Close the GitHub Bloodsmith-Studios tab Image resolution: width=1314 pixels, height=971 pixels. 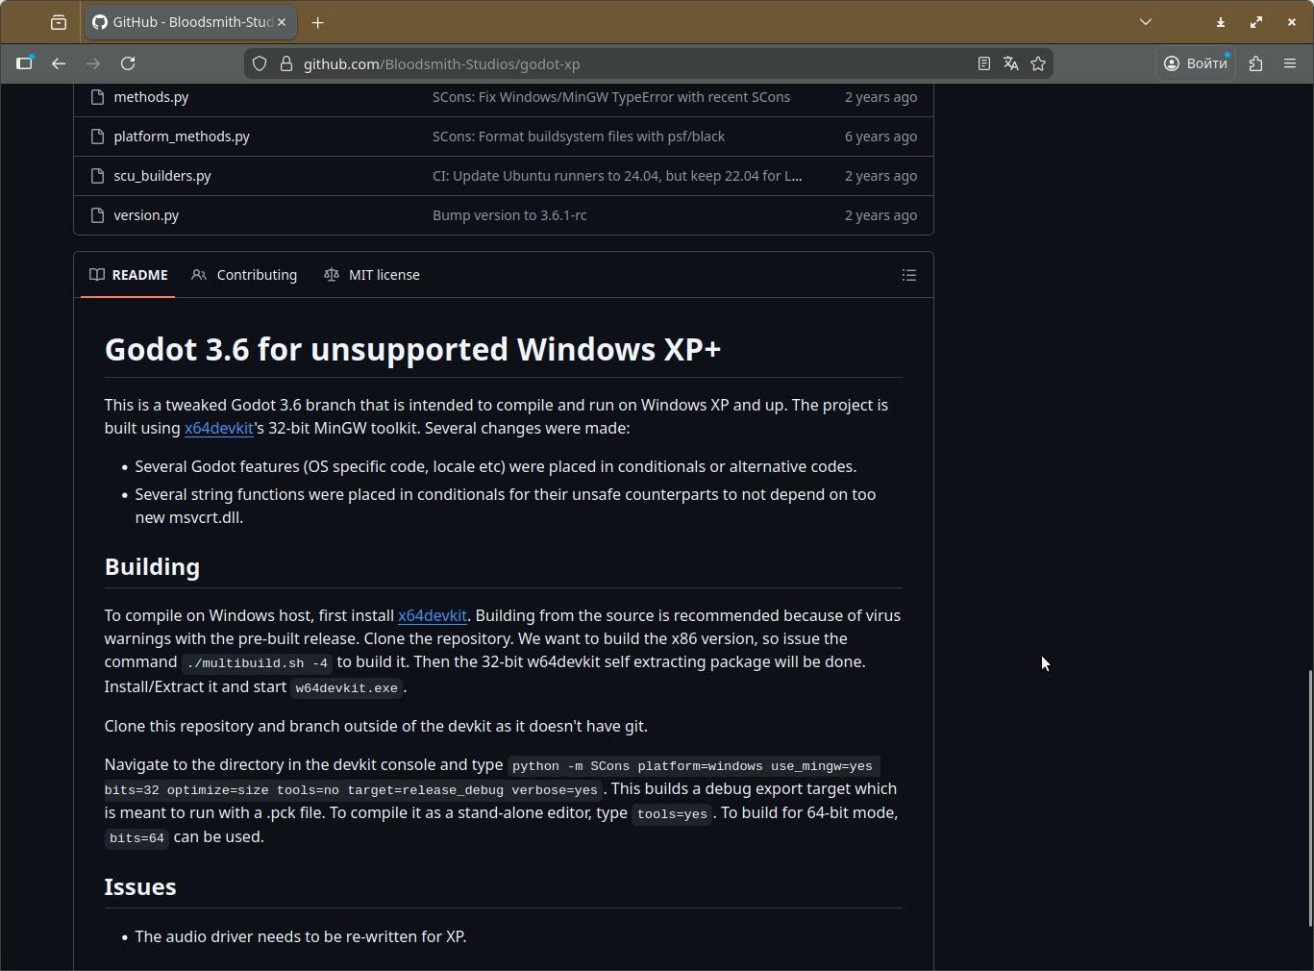pos(282,22)
